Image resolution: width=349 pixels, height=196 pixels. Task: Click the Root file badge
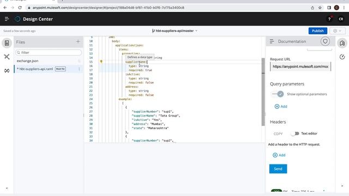click(x=61, y=69)
